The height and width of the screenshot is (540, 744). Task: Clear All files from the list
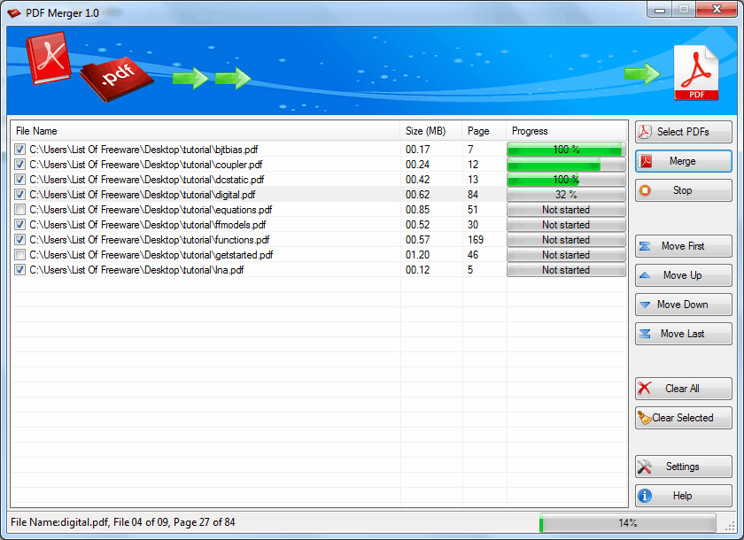tap(683, 389)
